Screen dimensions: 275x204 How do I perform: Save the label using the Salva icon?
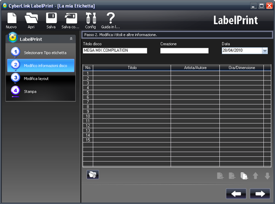(51, 18)
